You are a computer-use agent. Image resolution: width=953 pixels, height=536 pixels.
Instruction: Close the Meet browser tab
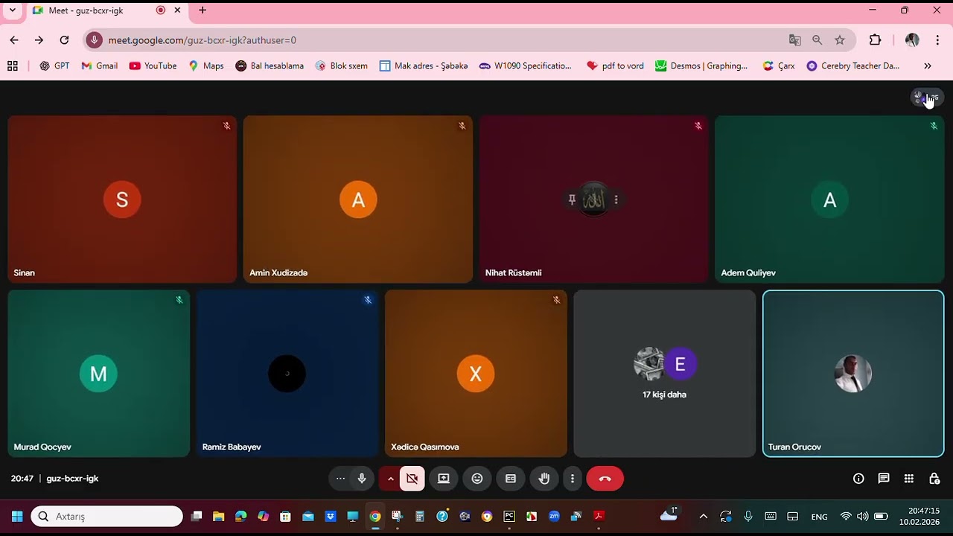(x=178, y=10)
